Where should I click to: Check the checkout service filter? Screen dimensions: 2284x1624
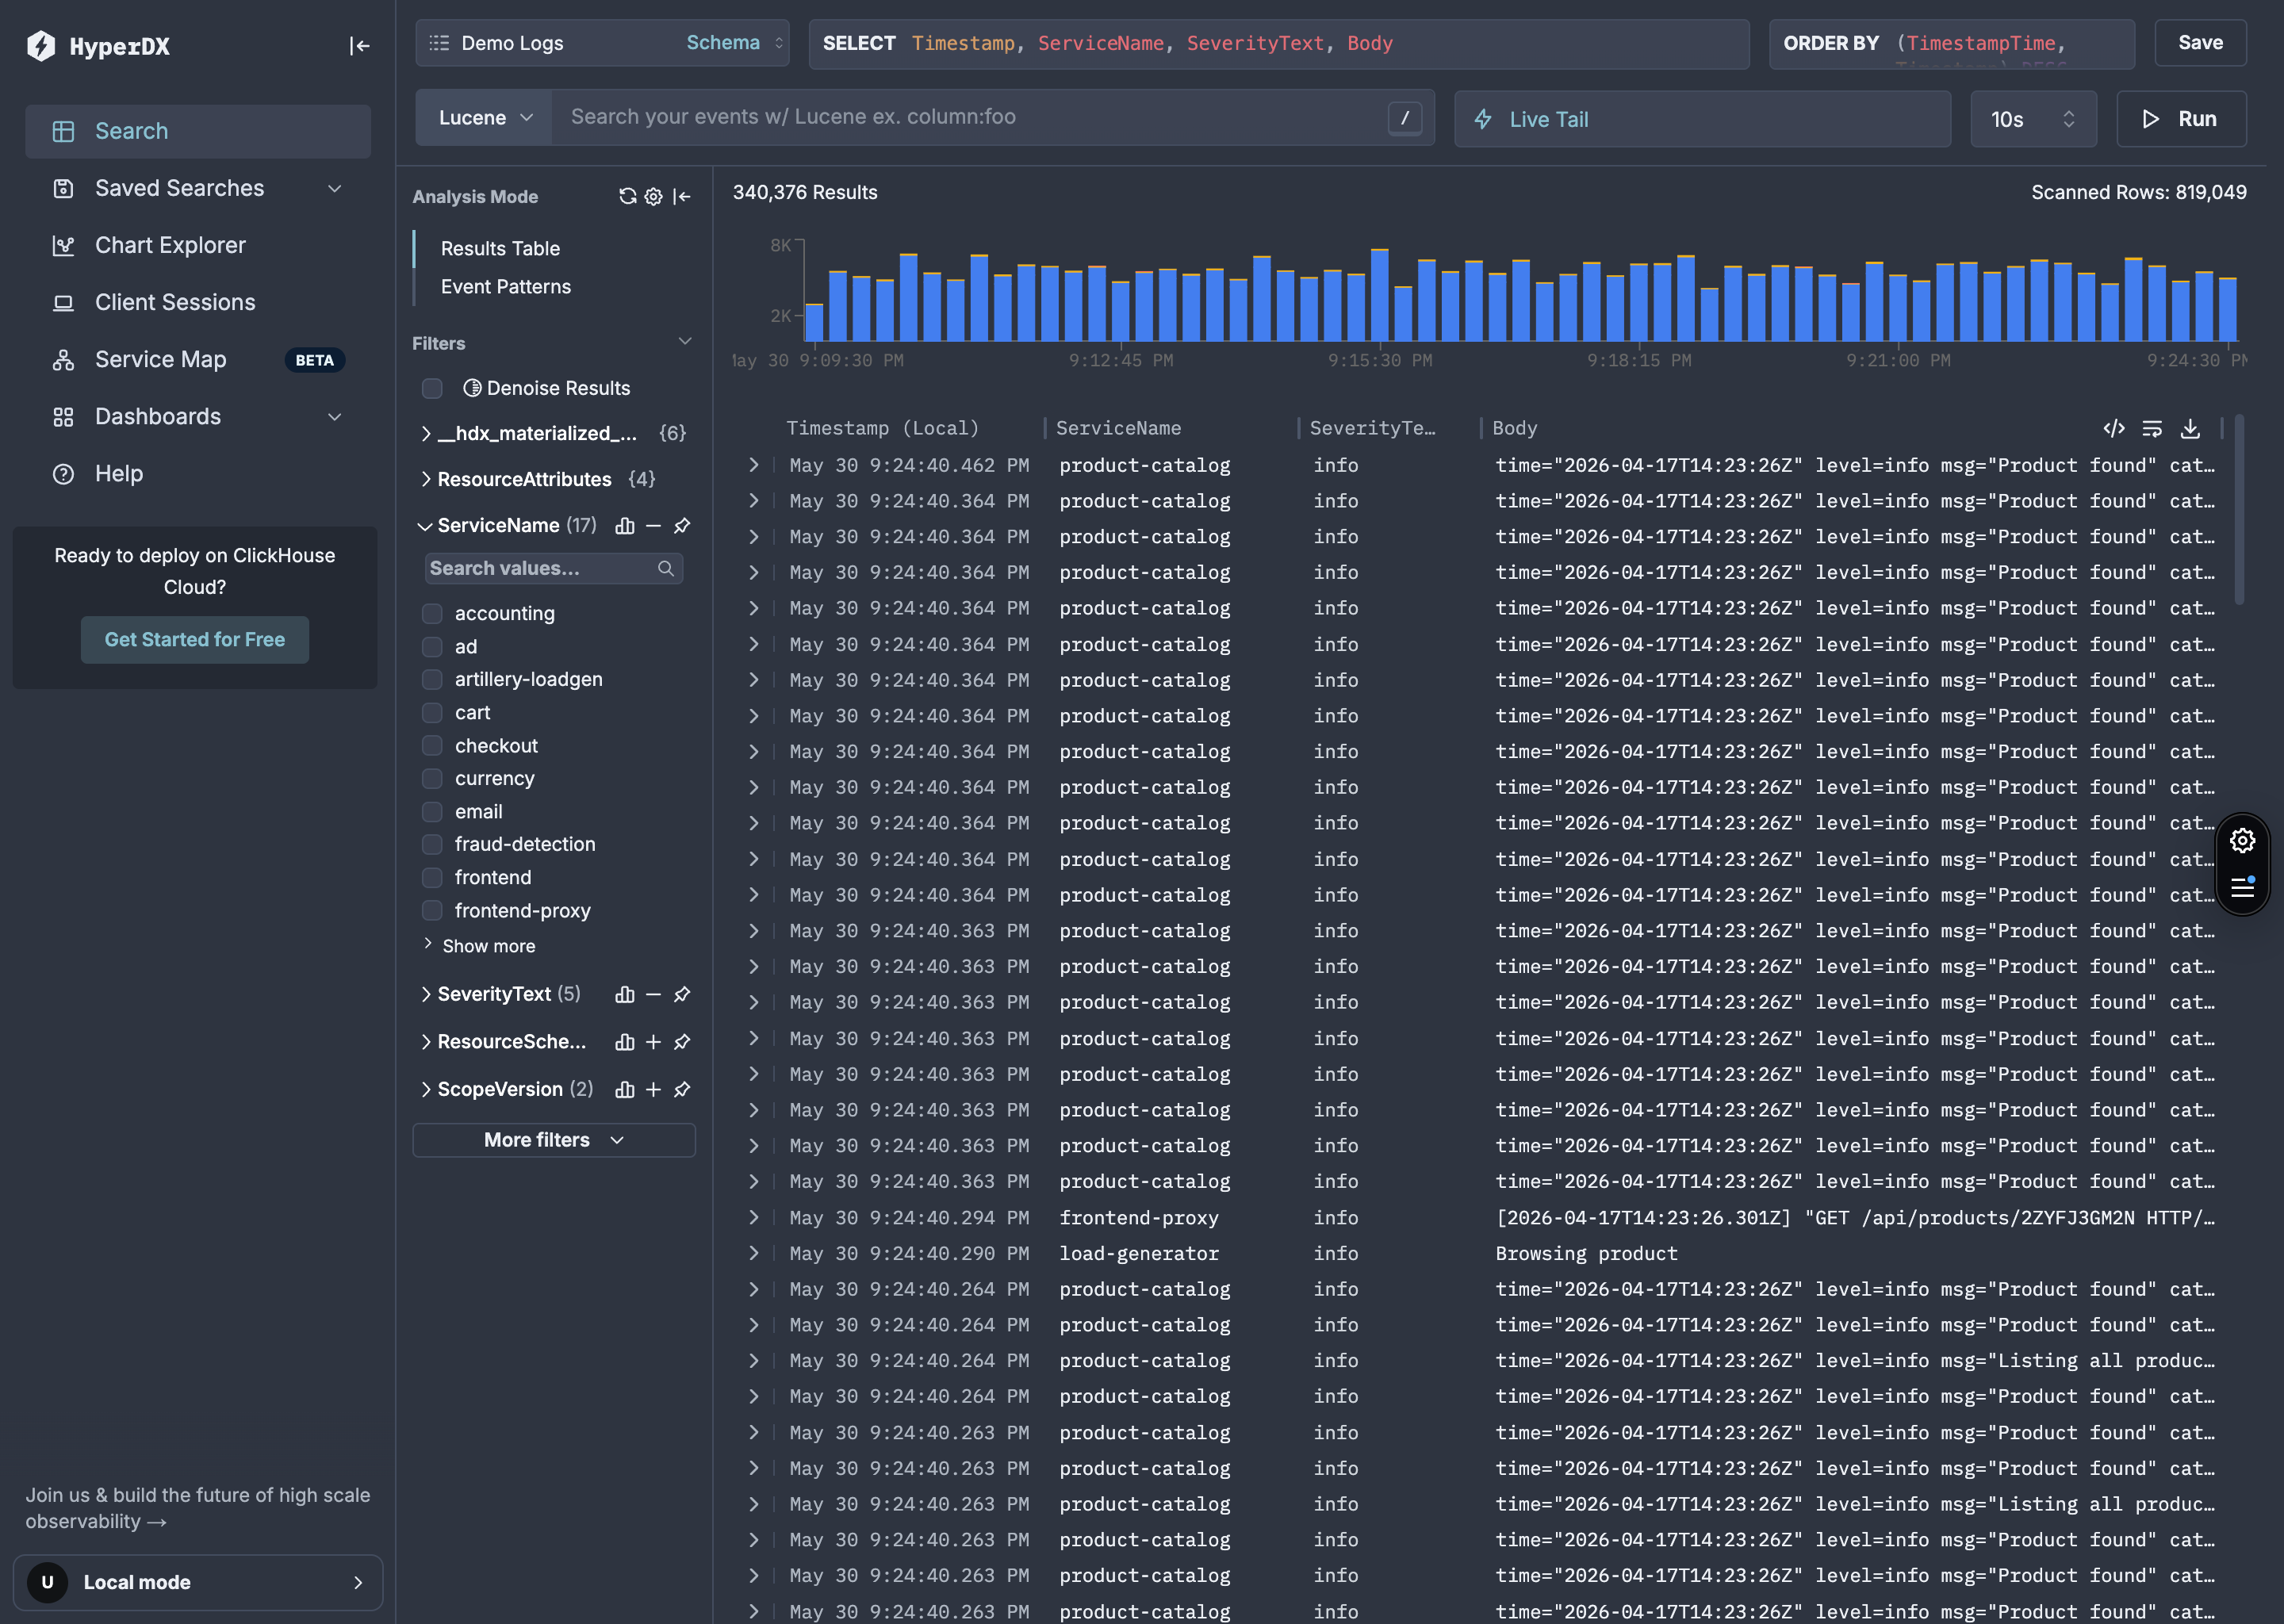pyautogui.click(x=432, y=745)
